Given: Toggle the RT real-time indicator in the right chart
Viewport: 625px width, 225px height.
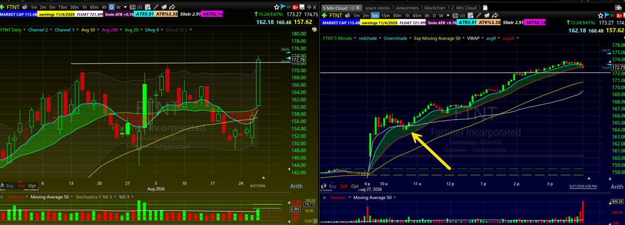Looking at the screenshot, I should tap(612, 16).
